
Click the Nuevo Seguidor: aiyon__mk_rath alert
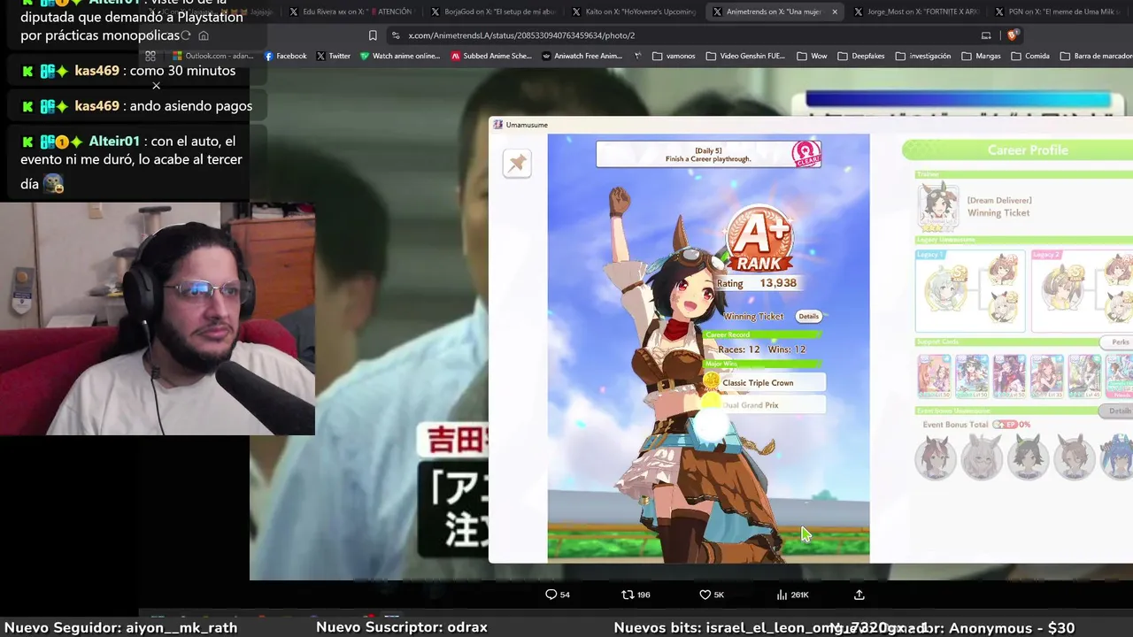(x=120, y=627)
